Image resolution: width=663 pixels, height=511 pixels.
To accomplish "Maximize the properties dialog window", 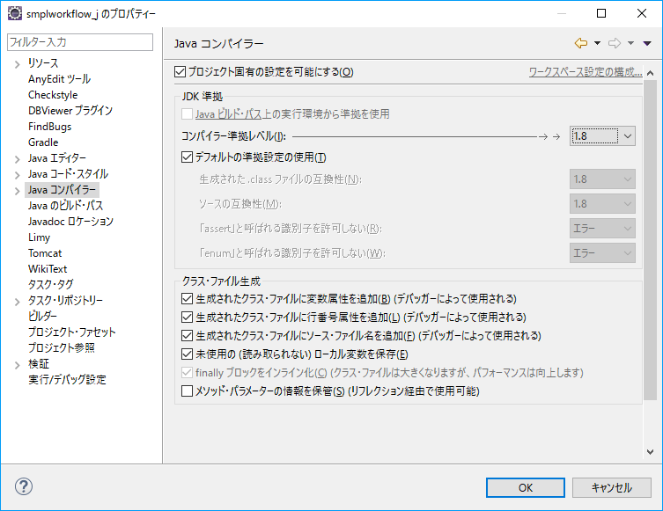I will (x=601, y=13).
